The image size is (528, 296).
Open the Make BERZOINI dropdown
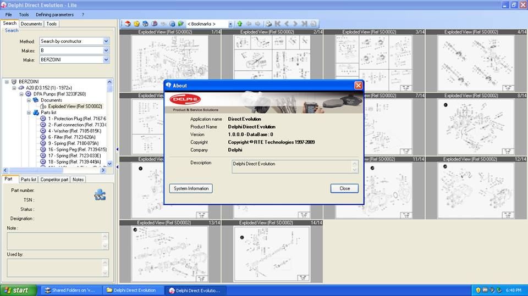pos(106,59)
